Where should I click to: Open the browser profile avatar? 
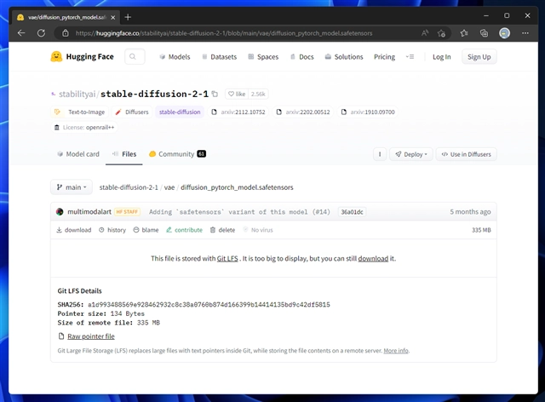504,33
